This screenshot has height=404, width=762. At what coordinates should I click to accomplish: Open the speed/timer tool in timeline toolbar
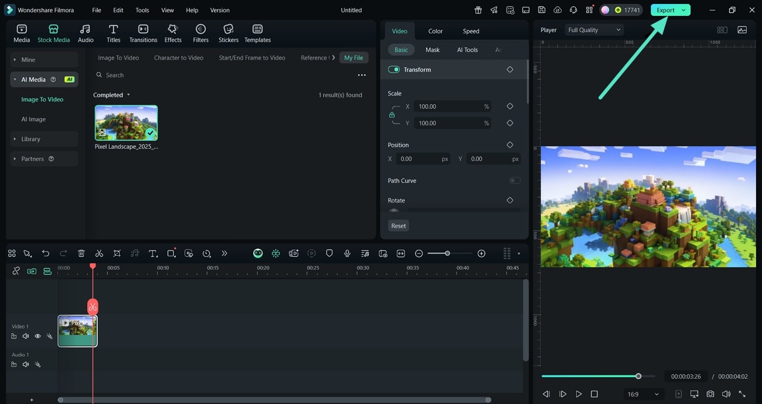tap(206, 254)
